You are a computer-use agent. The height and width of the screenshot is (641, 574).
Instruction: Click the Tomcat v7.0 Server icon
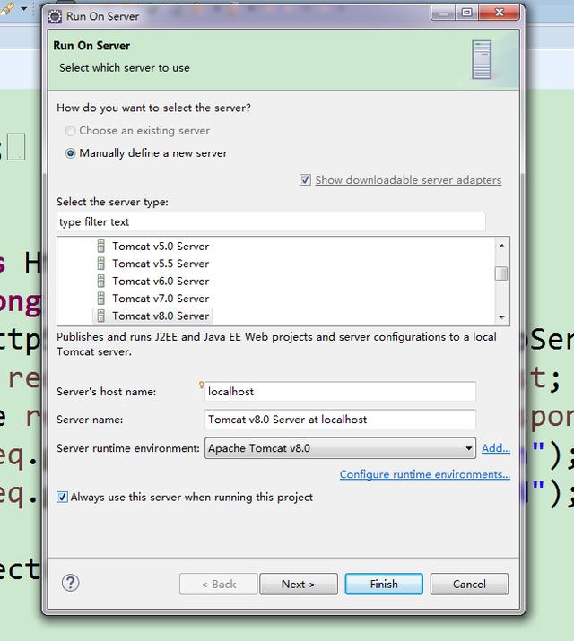pos(101,298)
